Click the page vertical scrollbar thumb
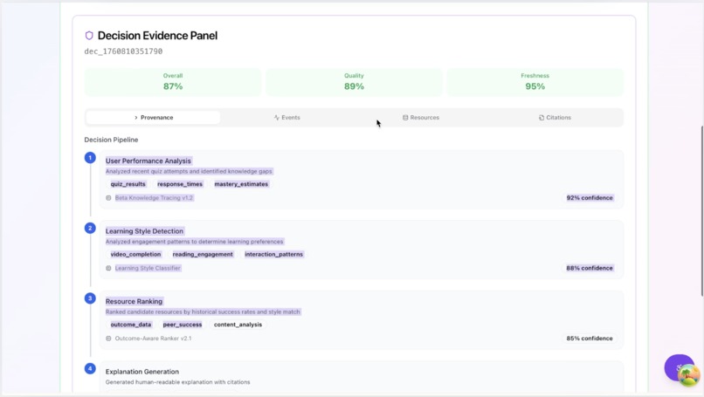704x397 pixels. (702, 211)
